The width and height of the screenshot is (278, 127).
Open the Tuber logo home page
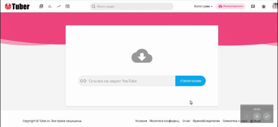point(17,7)
